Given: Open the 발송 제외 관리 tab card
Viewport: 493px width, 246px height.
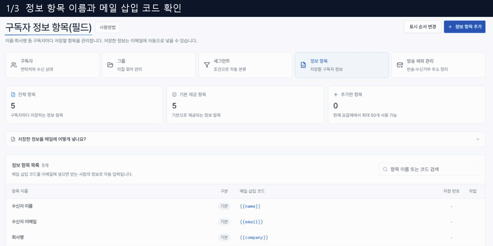Looking at the screenshot, I should (x=438, y=65).
